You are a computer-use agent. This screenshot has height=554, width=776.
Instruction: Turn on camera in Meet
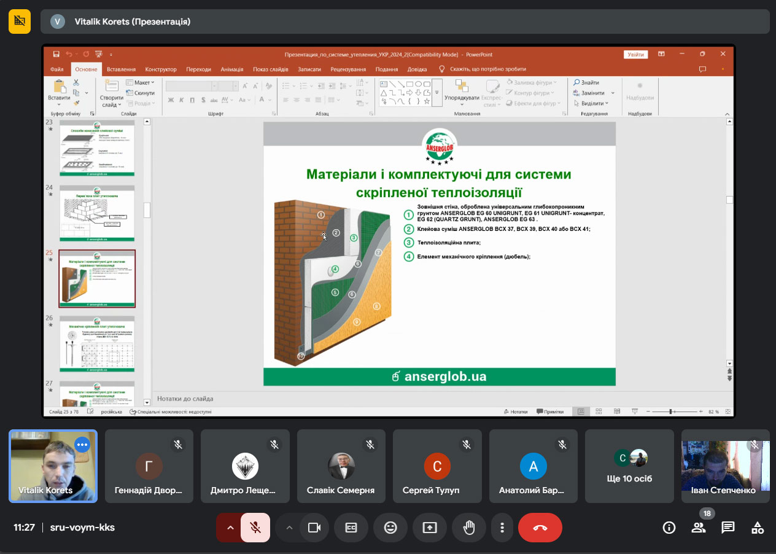(314, 528)
